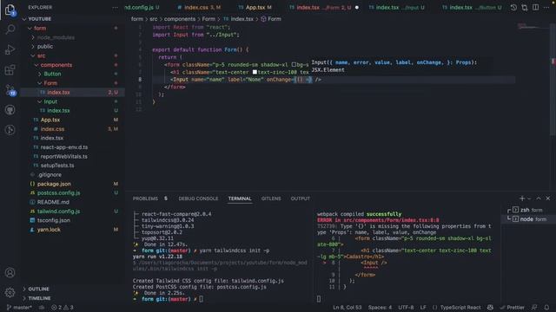Select the node form terminal

tap(527, 219)
